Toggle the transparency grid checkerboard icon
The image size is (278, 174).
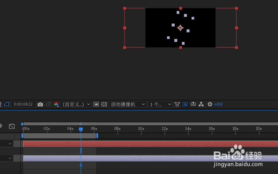click(x=104, y=104)
